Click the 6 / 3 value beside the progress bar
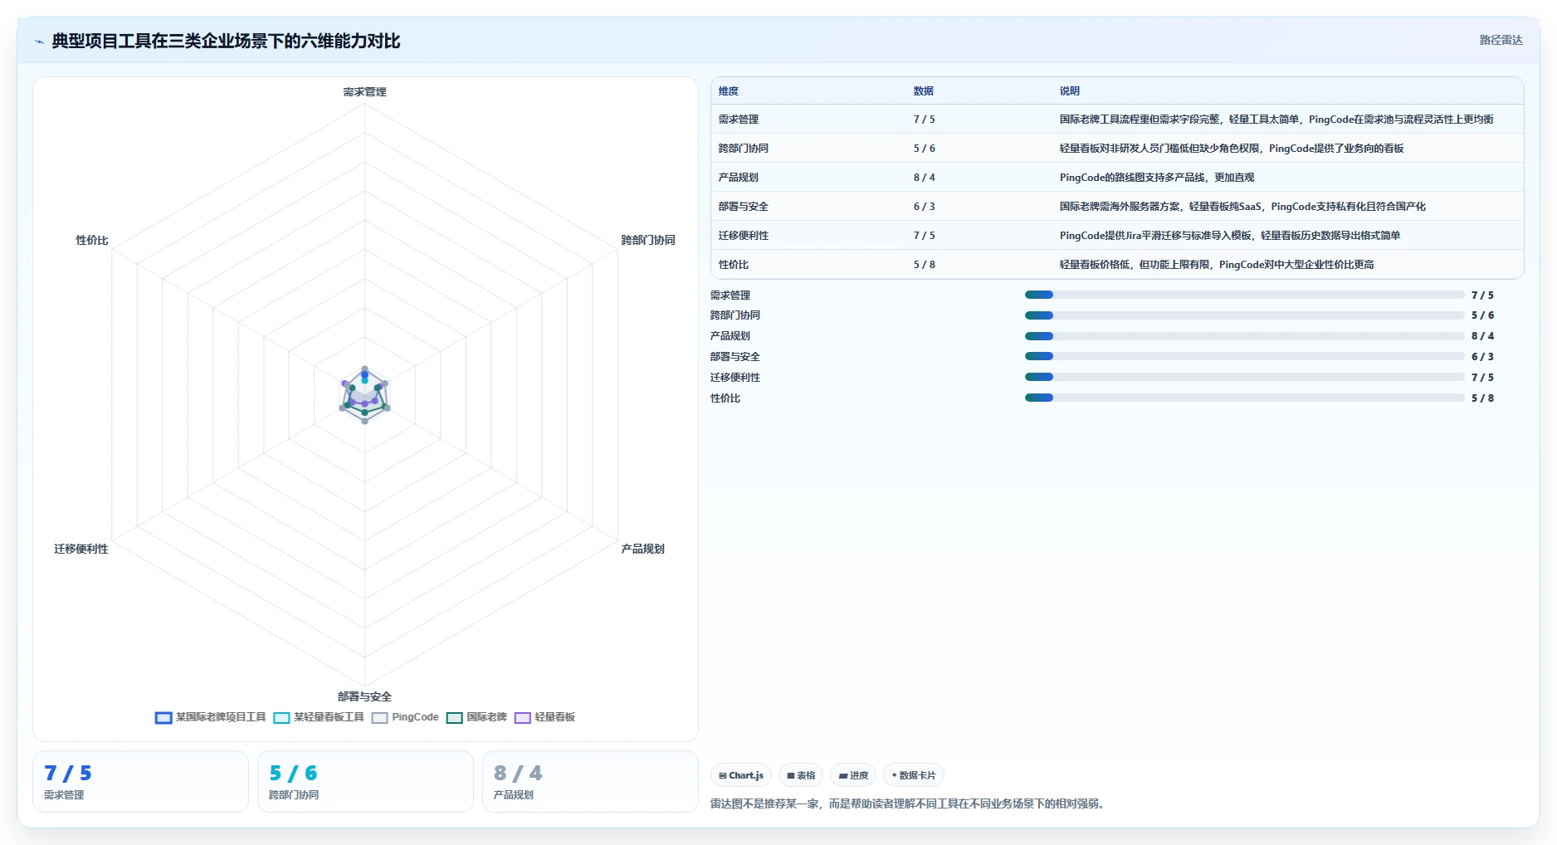 click(x=1482, y=357)
